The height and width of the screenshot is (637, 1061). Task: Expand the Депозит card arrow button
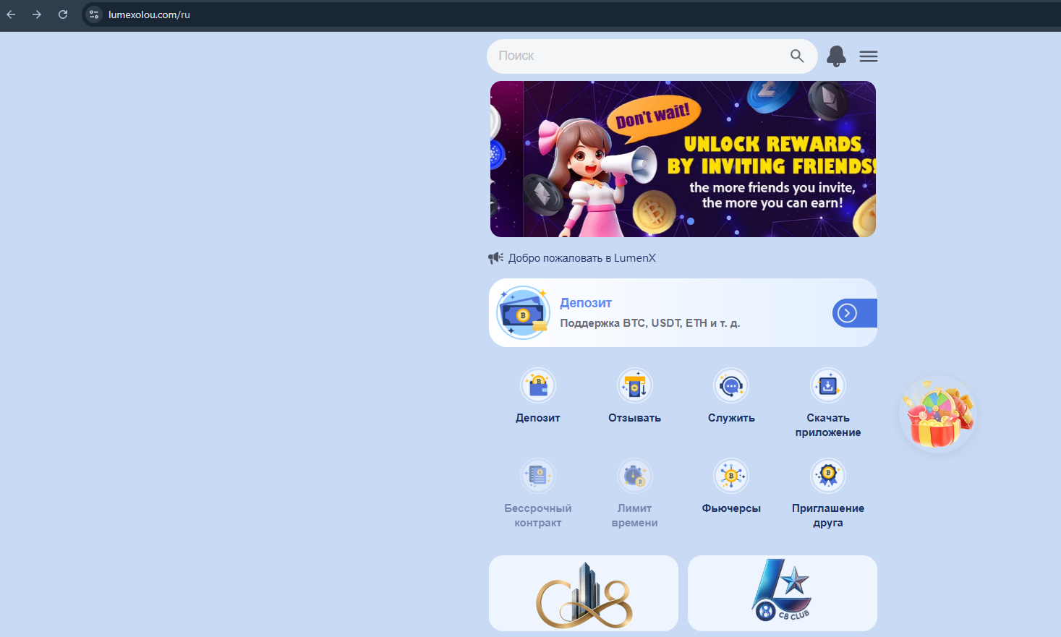pyautogui.click(x=854, y=313)
